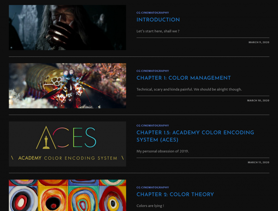Image resolution: width=278 pixels, height=211 pixels.
Task: Select CG Cinematography category above Chapter 2
Action: click(x=153, y=187)
